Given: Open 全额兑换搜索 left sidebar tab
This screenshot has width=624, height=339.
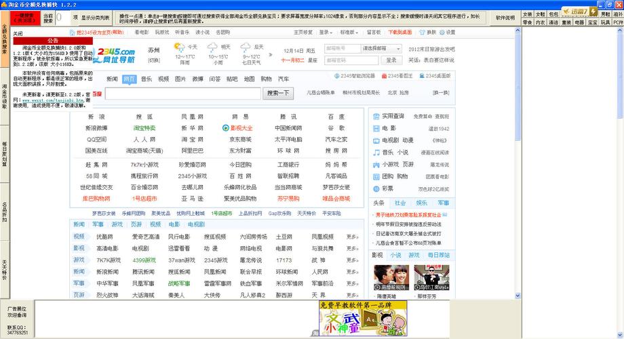Looking at the screenshot, I should tap(4, 39).
